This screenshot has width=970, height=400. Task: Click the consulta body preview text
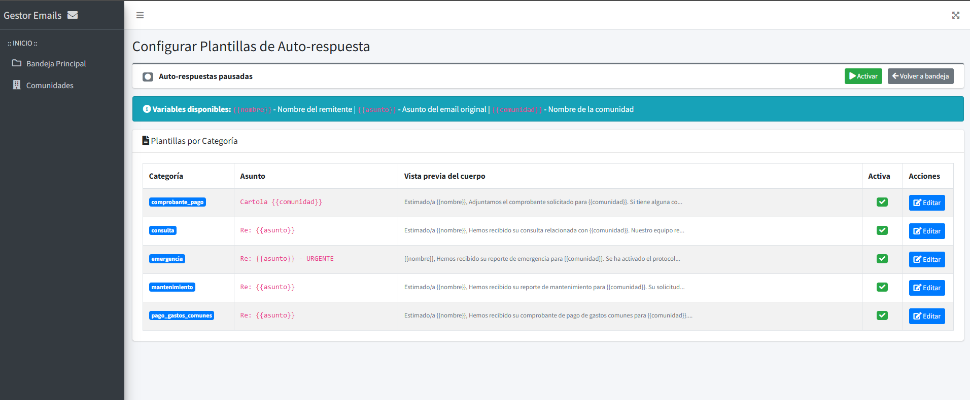tap(544, 230)
